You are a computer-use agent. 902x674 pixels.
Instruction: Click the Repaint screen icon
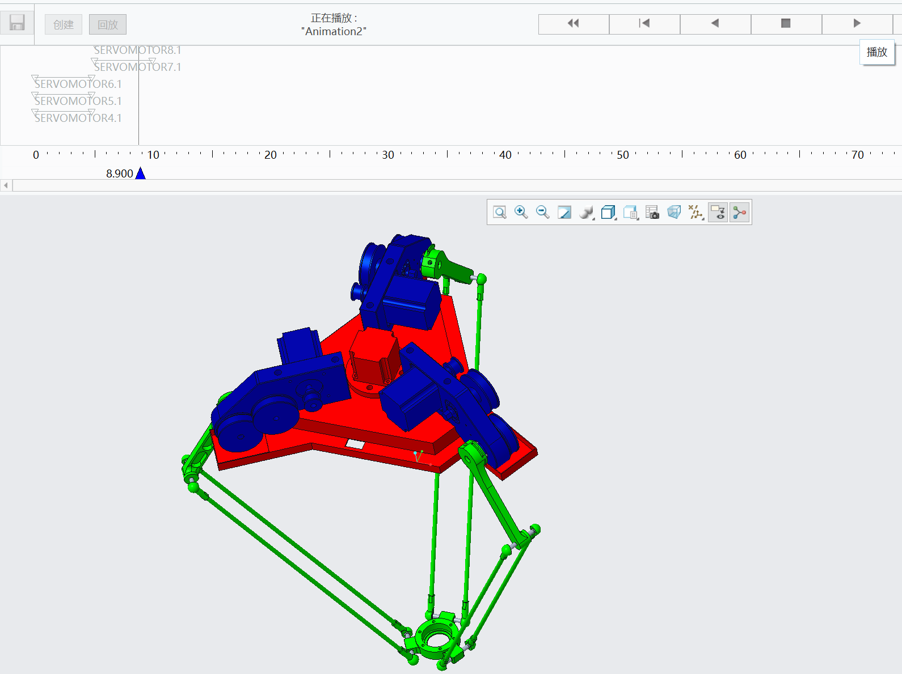(x=564, y=213)
